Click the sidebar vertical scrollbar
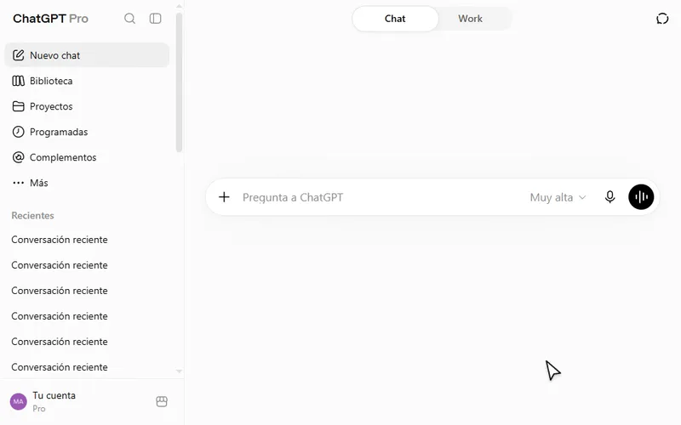Viewport: 681px width, 425px height. pos(179,82)
